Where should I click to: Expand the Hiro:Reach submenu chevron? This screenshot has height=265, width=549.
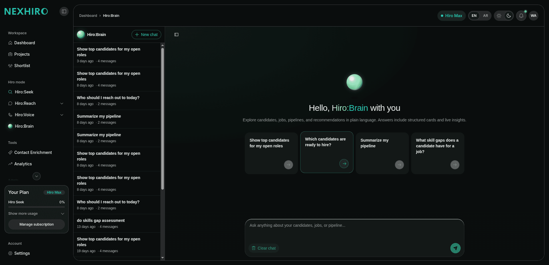click(62, 103)
